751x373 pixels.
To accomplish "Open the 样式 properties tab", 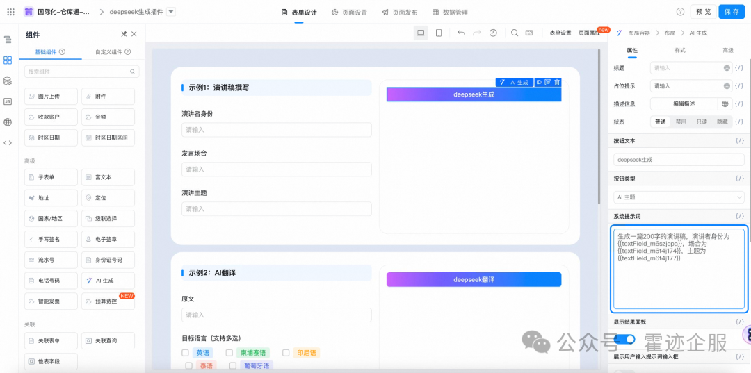I will (x=680, y=50).
